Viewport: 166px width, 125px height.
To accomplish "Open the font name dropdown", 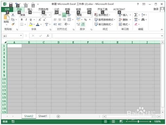I will click(x=41, y=15).
